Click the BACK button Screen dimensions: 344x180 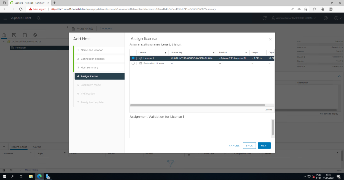[x=249, y=146]
